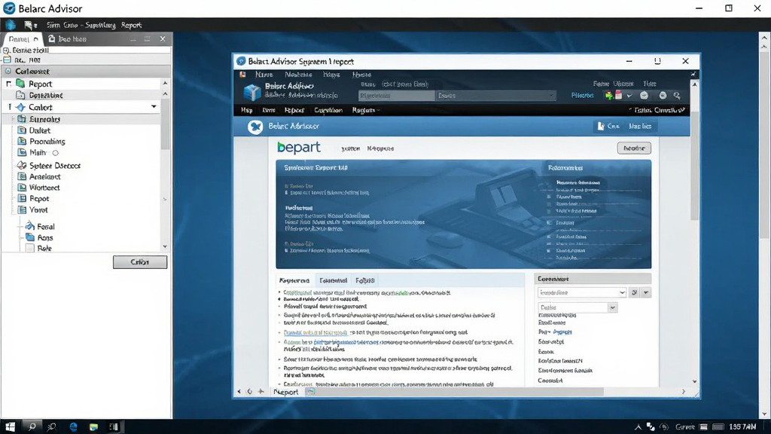Click the search magnifier icon in report toolbar
Screen dimensions: 771x434
click(x=677, y=96)
